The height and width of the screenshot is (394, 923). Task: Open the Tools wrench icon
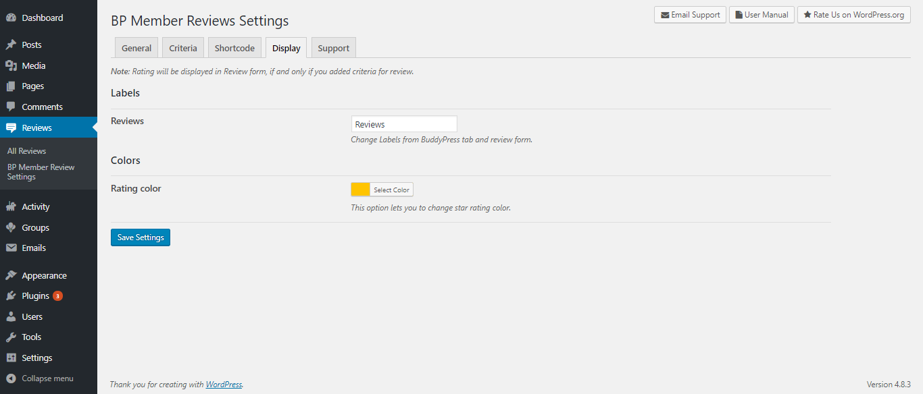pos(11,337)
